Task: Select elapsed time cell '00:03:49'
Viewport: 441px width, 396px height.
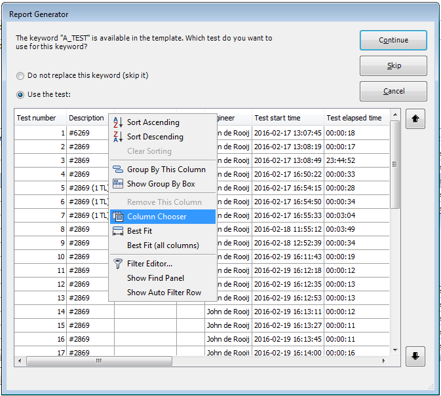Action: coord(356,229)
